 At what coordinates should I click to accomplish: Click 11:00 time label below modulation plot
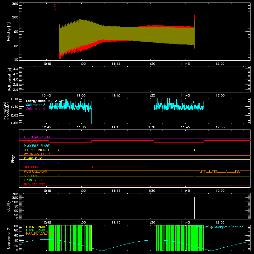[81, 127]
